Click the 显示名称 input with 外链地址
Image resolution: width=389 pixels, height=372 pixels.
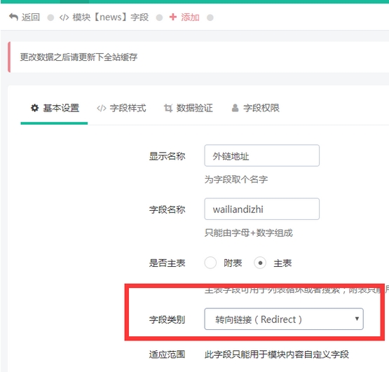click(x=261, y=156)
